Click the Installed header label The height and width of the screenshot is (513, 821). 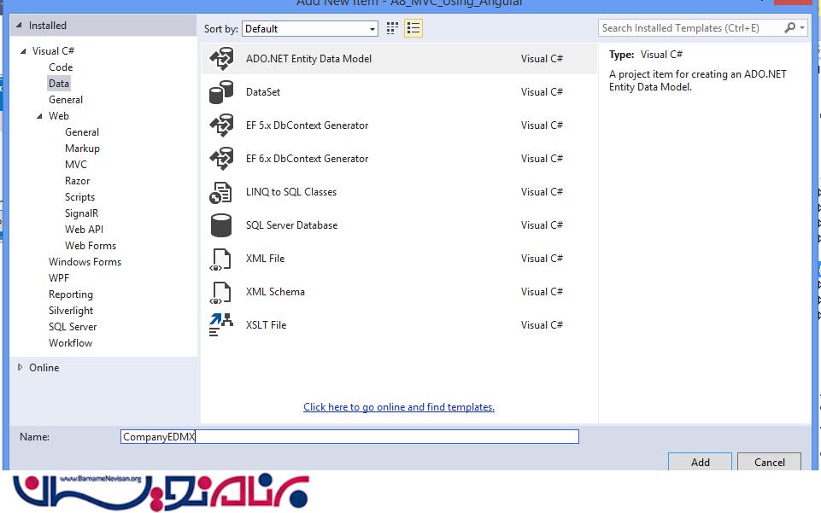pos(48,25)
